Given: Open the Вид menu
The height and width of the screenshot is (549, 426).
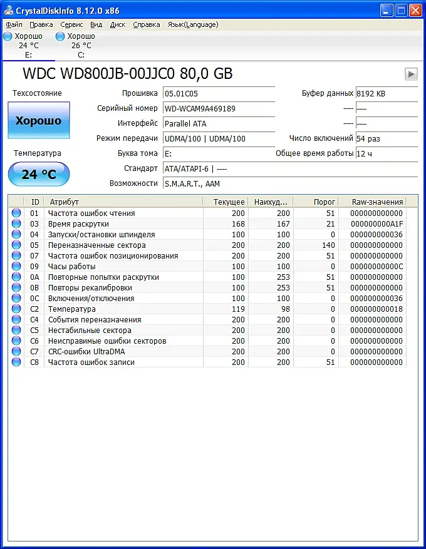Looking at the screenshot, I should pos(96,24).
